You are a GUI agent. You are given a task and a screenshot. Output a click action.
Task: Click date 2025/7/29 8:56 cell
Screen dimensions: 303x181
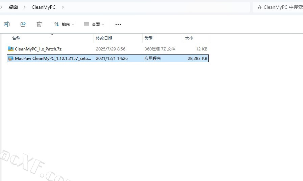tap(110, 49)
